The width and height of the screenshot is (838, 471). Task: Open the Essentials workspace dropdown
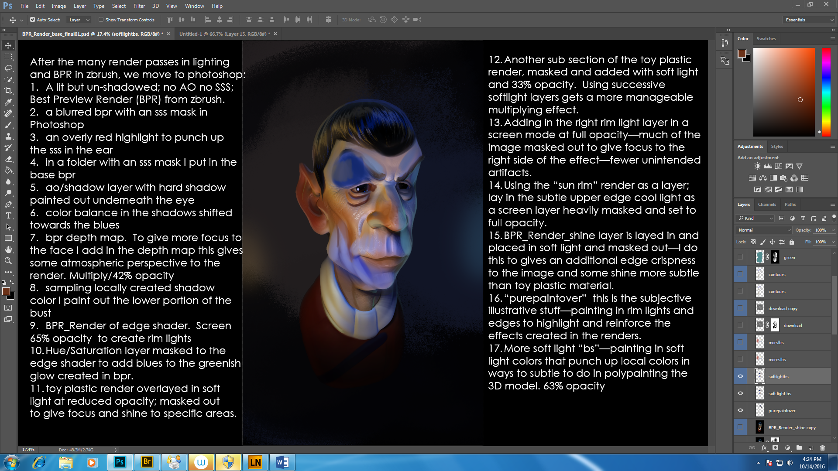[x=809, y=20]
